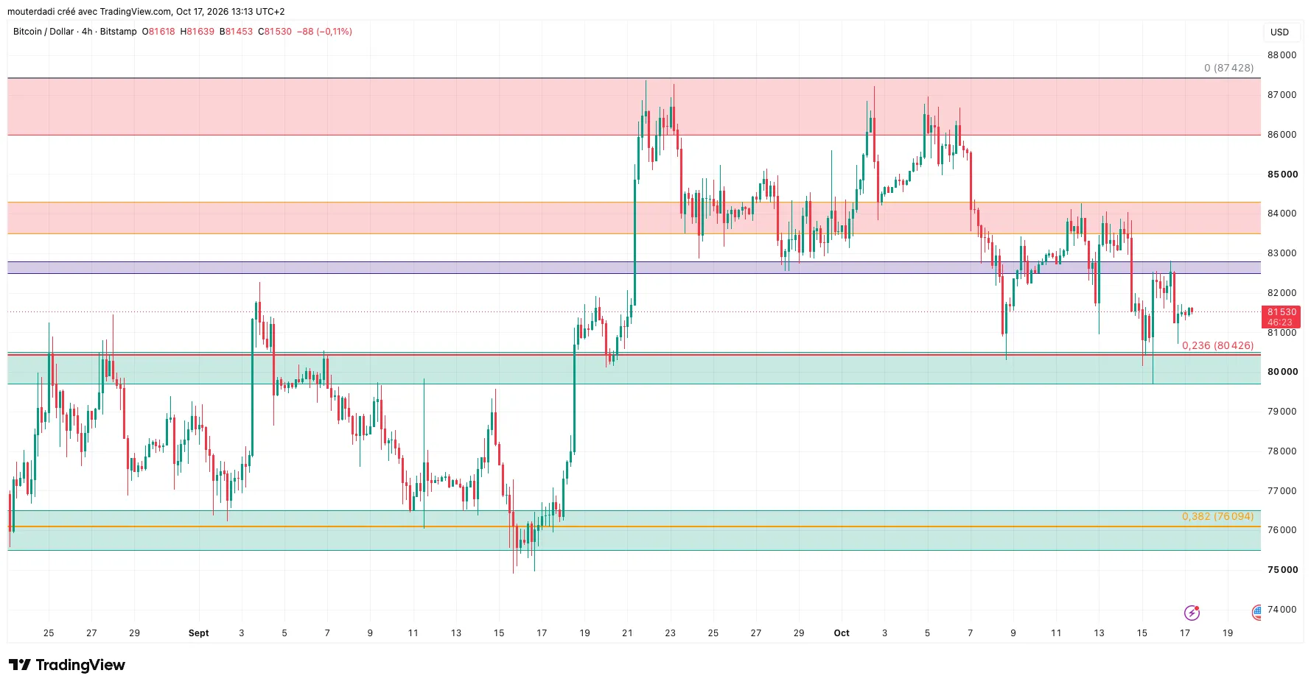This screenshot has height=687, width=1311.
Task: Click the header text mouterdadi créé avec TradingView.com
Action: coord(90,12)
